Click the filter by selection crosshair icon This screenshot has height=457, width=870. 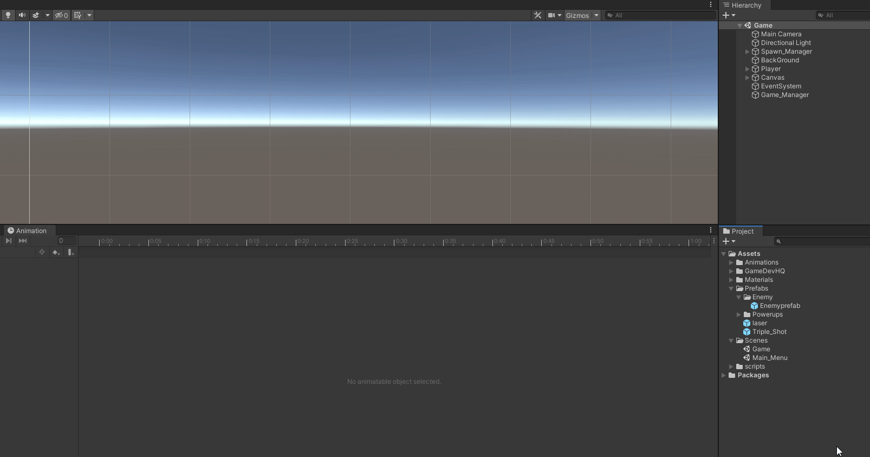[x=42, y=252]
